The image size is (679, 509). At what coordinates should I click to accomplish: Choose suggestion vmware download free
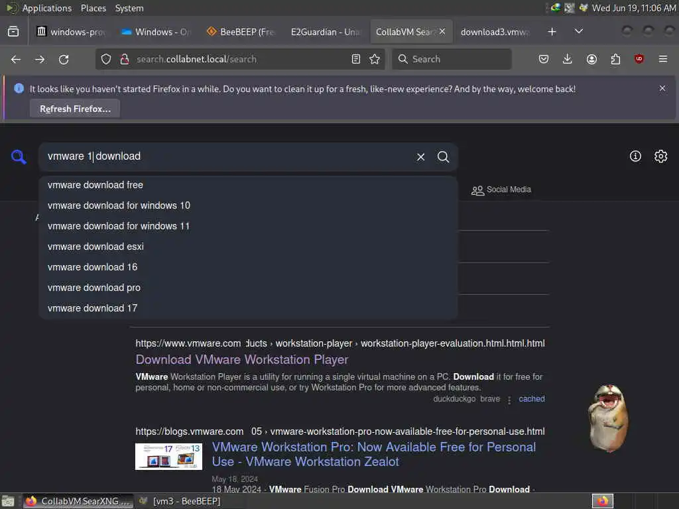click(x=248, y=186)
